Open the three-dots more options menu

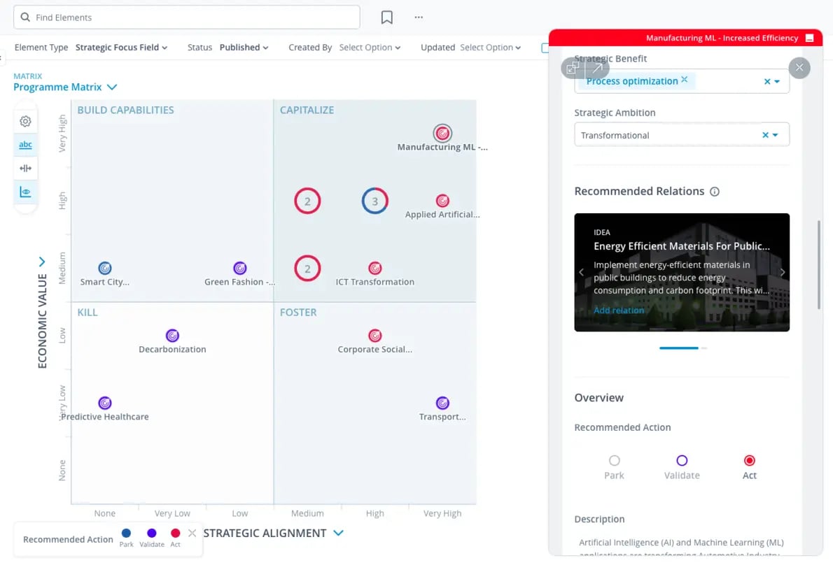419,17
